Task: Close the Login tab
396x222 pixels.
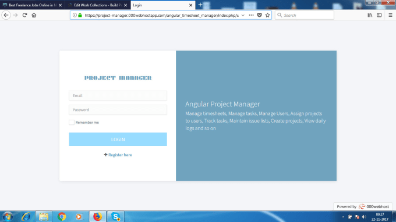Action: (x=190, y=5)
